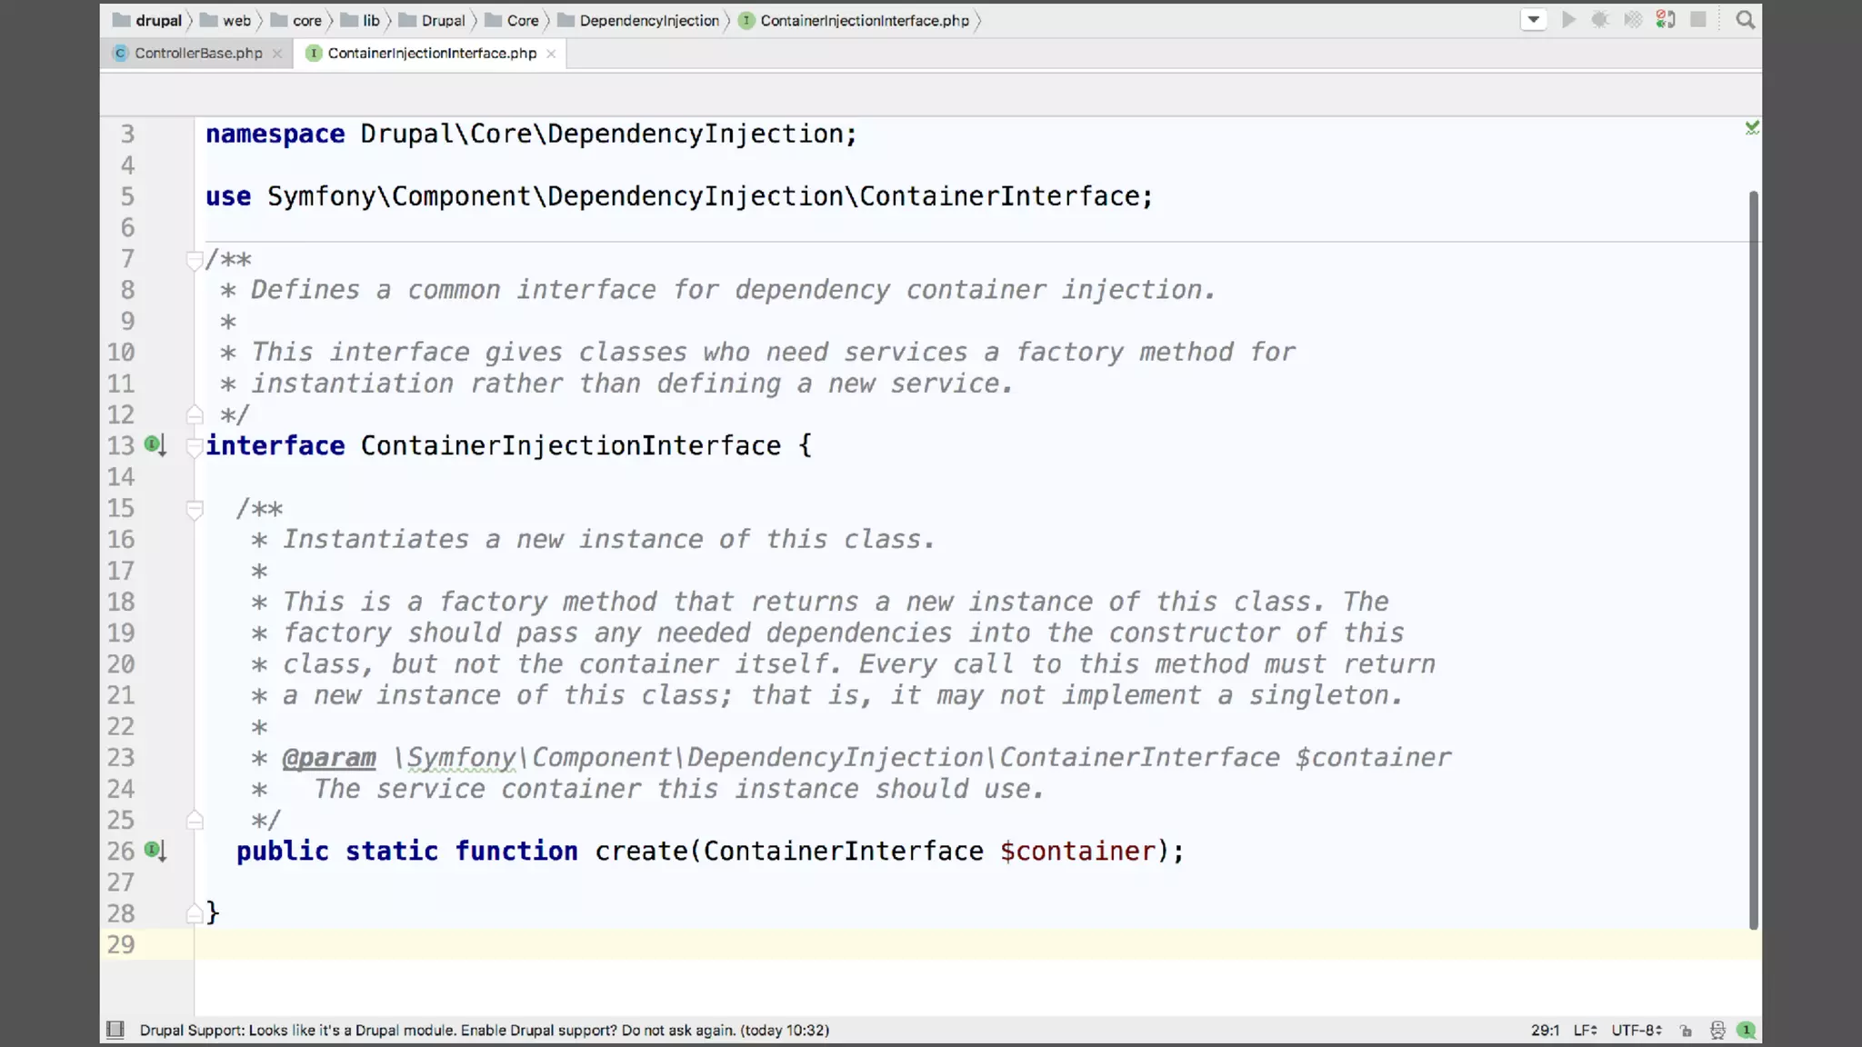Viewport: 1862px width, 1047px height.
Task: Close the ContainerInjectionInterface.php tab
Action: [x=551, y=54]
